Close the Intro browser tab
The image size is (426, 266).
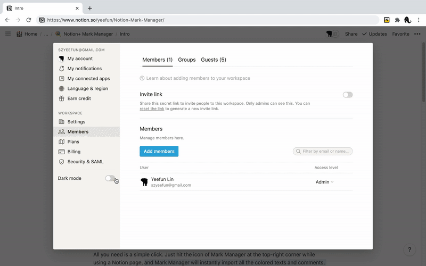coord(77,8)
